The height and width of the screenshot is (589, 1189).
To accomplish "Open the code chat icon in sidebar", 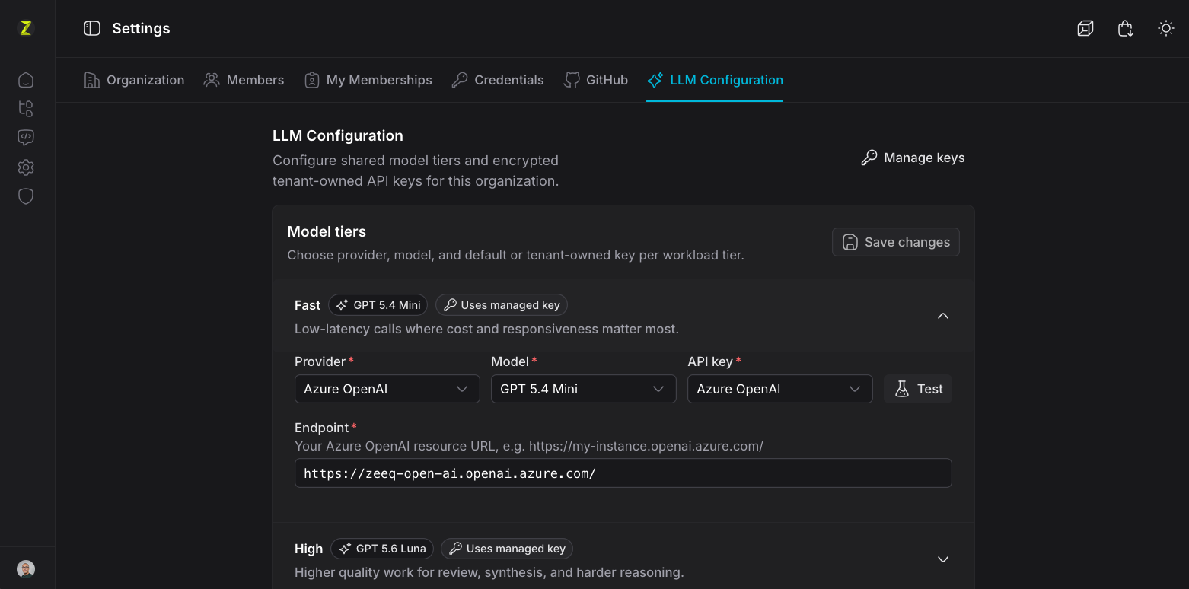I will (x=26, y=138).
